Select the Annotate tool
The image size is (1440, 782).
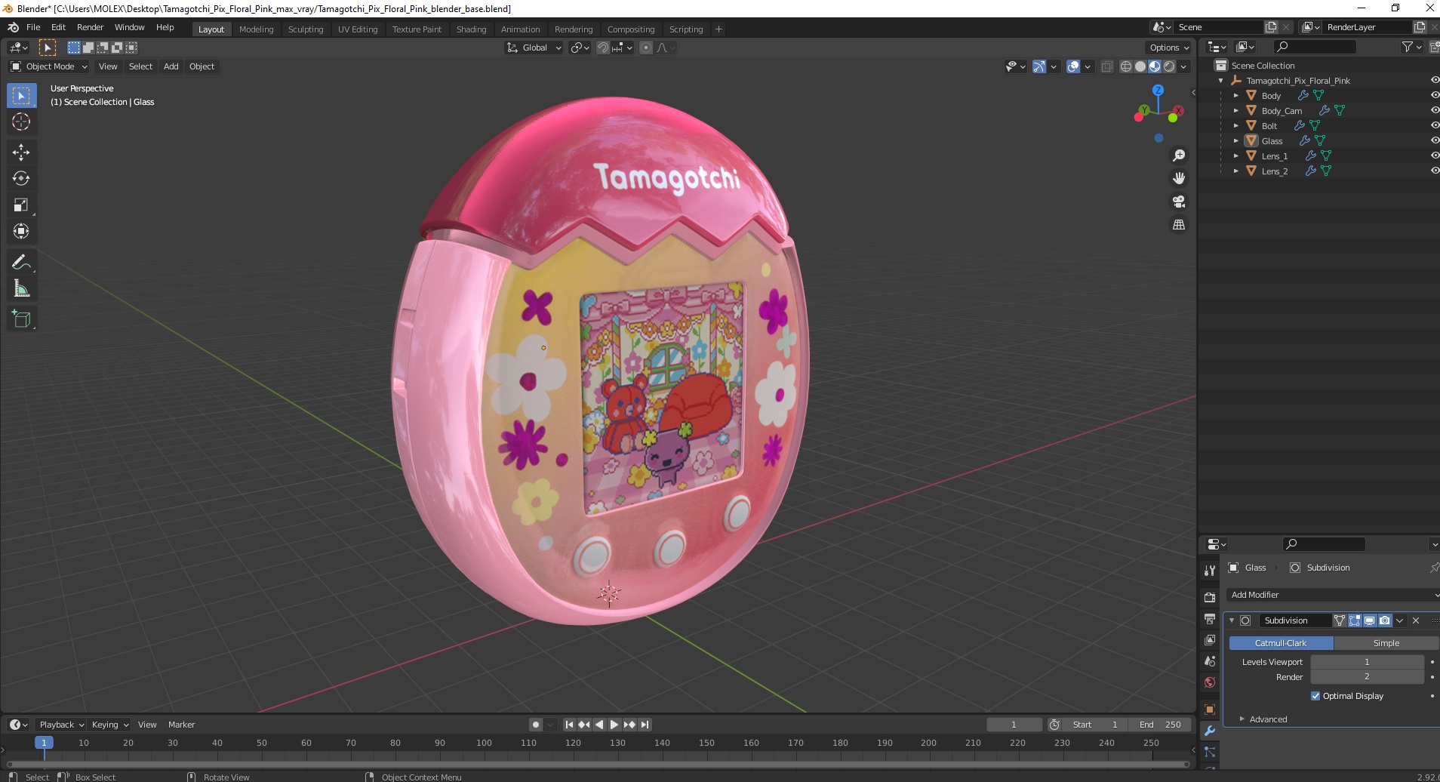[x=21, y=262]
